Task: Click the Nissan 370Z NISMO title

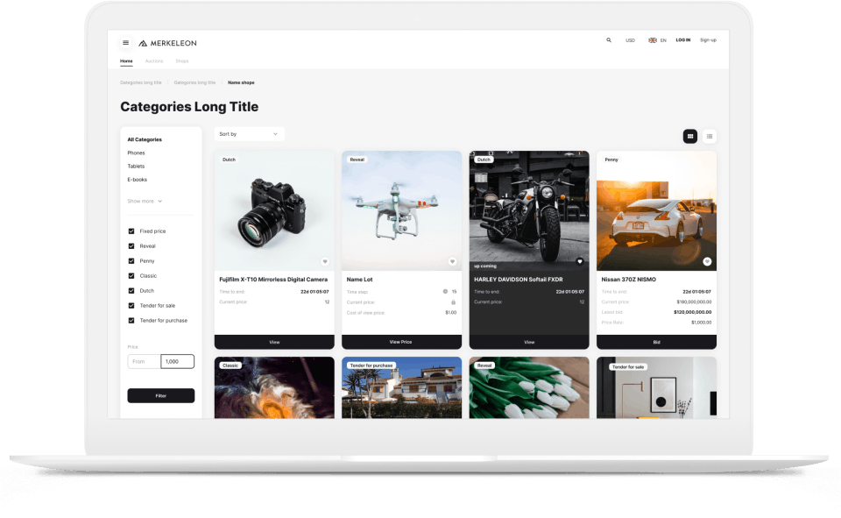Action: (629, 280)
